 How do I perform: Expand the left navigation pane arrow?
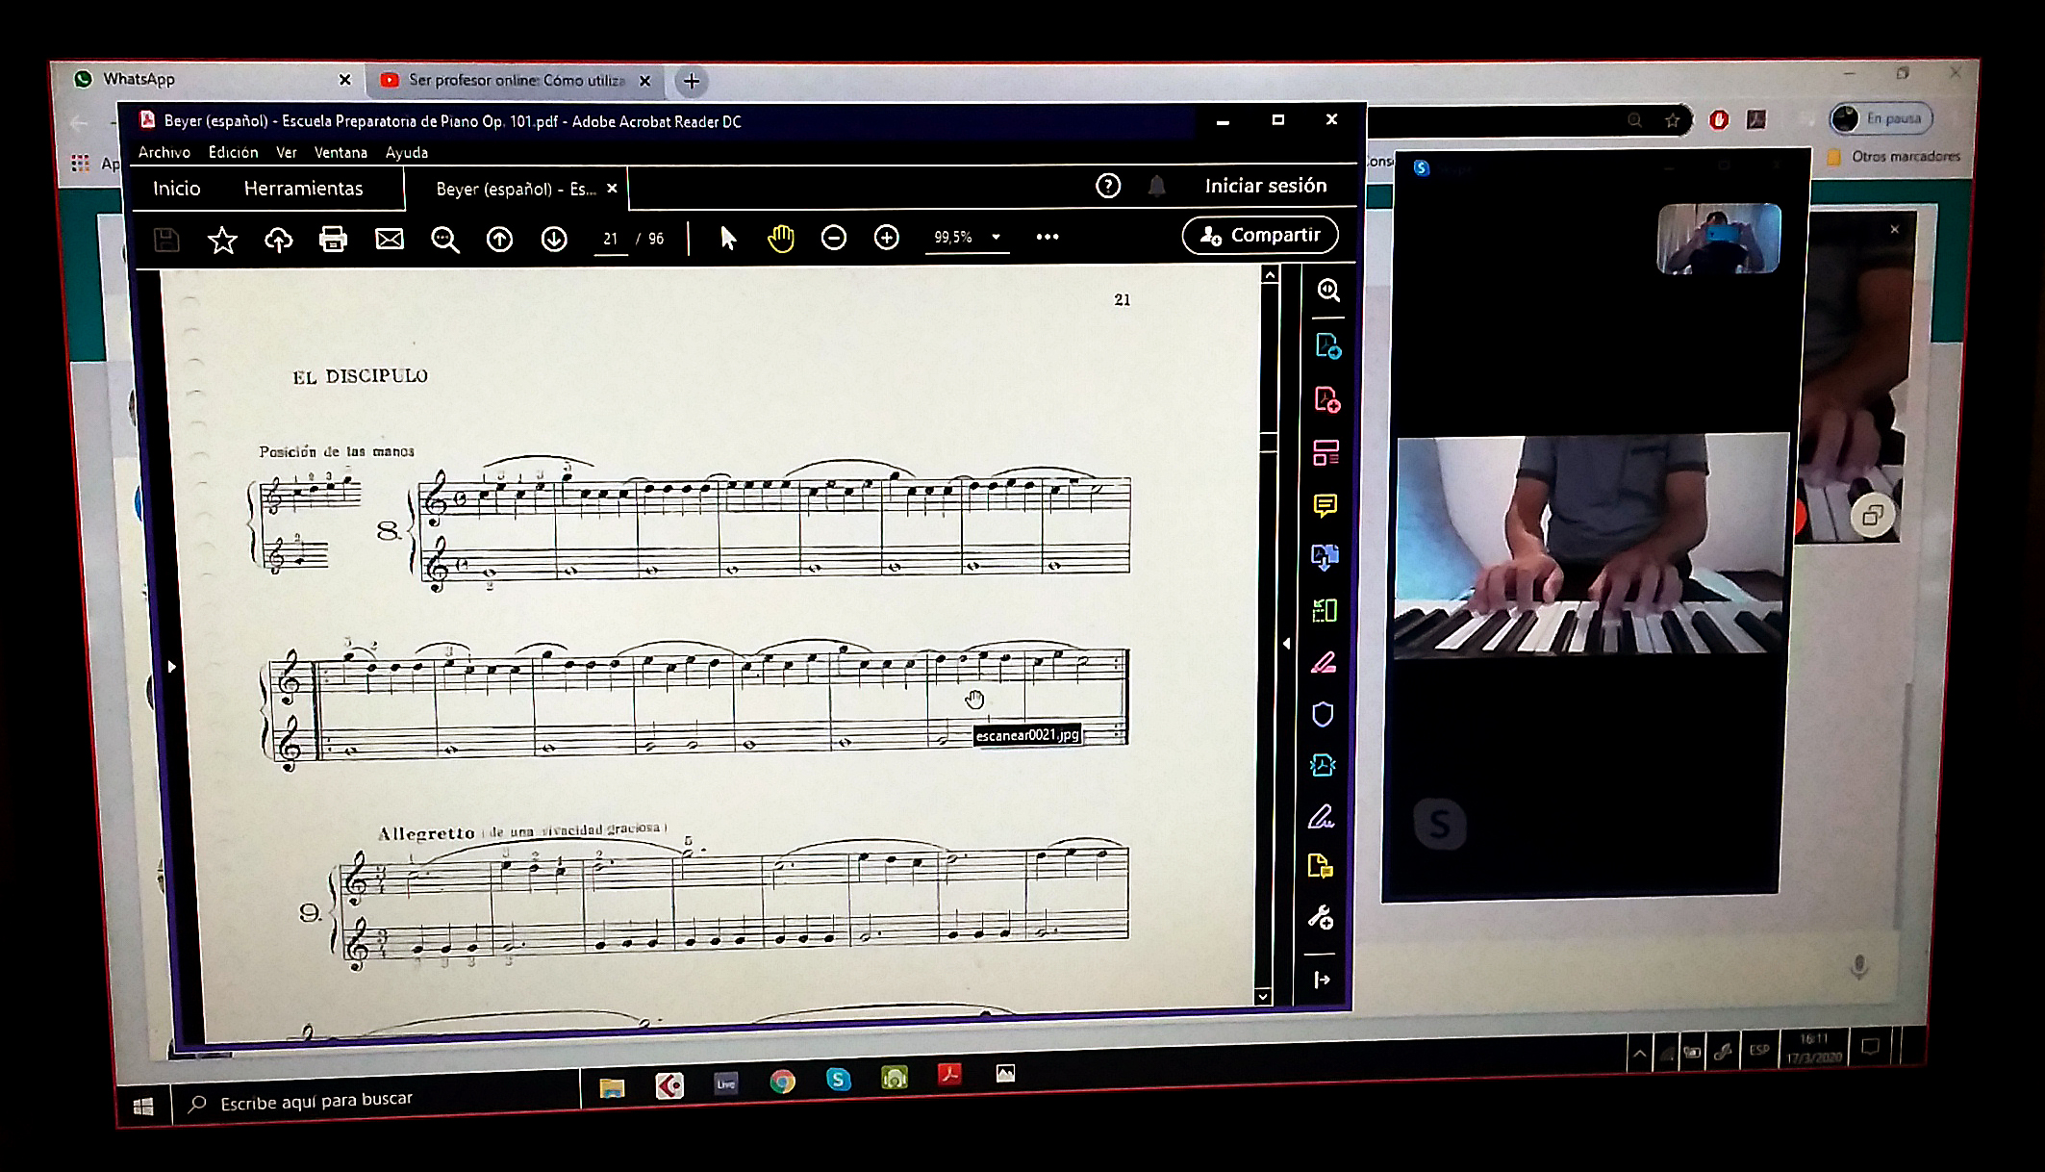171,666
